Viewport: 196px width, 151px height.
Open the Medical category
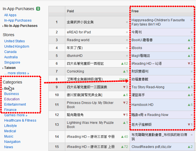pyautogui.click(x=10, y=131)
